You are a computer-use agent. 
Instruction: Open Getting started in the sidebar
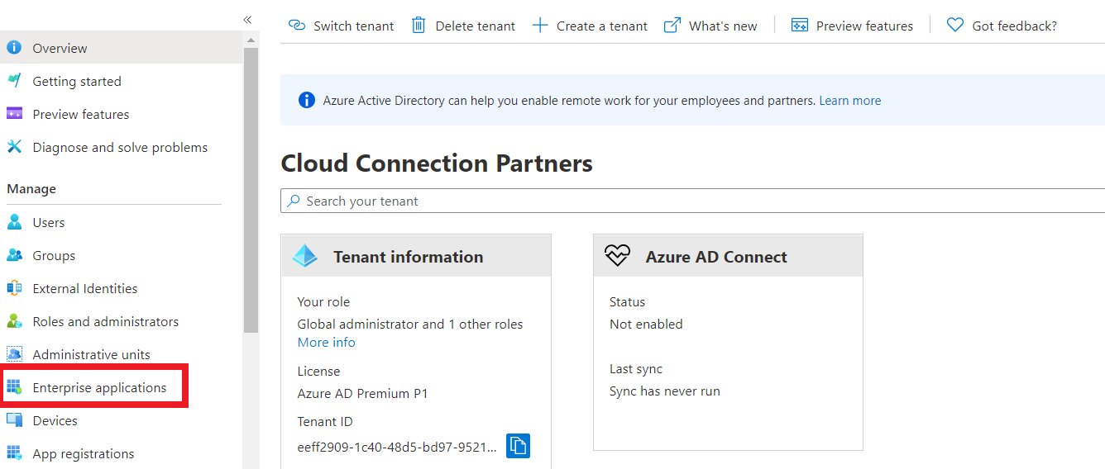(x=77, y=81)
